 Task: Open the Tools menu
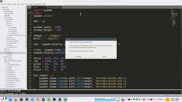pyautogui.click(x=26, y=4)
